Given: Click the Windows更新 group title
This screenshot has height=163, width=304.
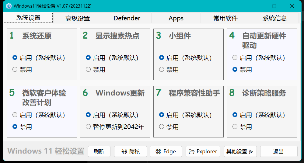Looking at the screenshot, I should pos(120,93).
